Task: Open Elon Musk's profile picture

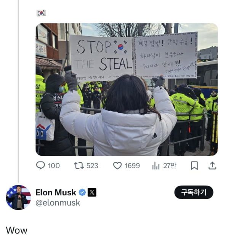Action: tap(18, 197)
